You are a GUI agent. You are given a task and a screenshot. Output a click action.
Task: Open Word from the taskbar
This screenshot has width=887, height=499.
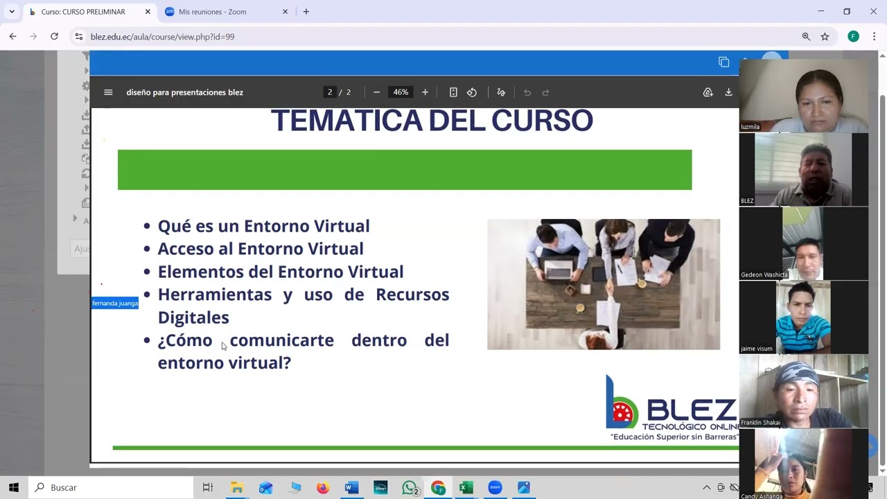351,487
